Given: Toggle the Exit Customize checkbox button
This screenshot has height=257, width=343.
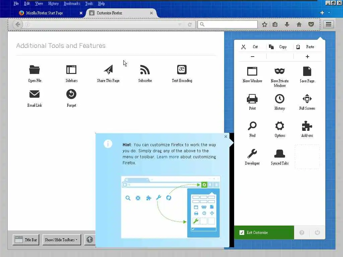Looking at the screenshot, I should [264, 233].
